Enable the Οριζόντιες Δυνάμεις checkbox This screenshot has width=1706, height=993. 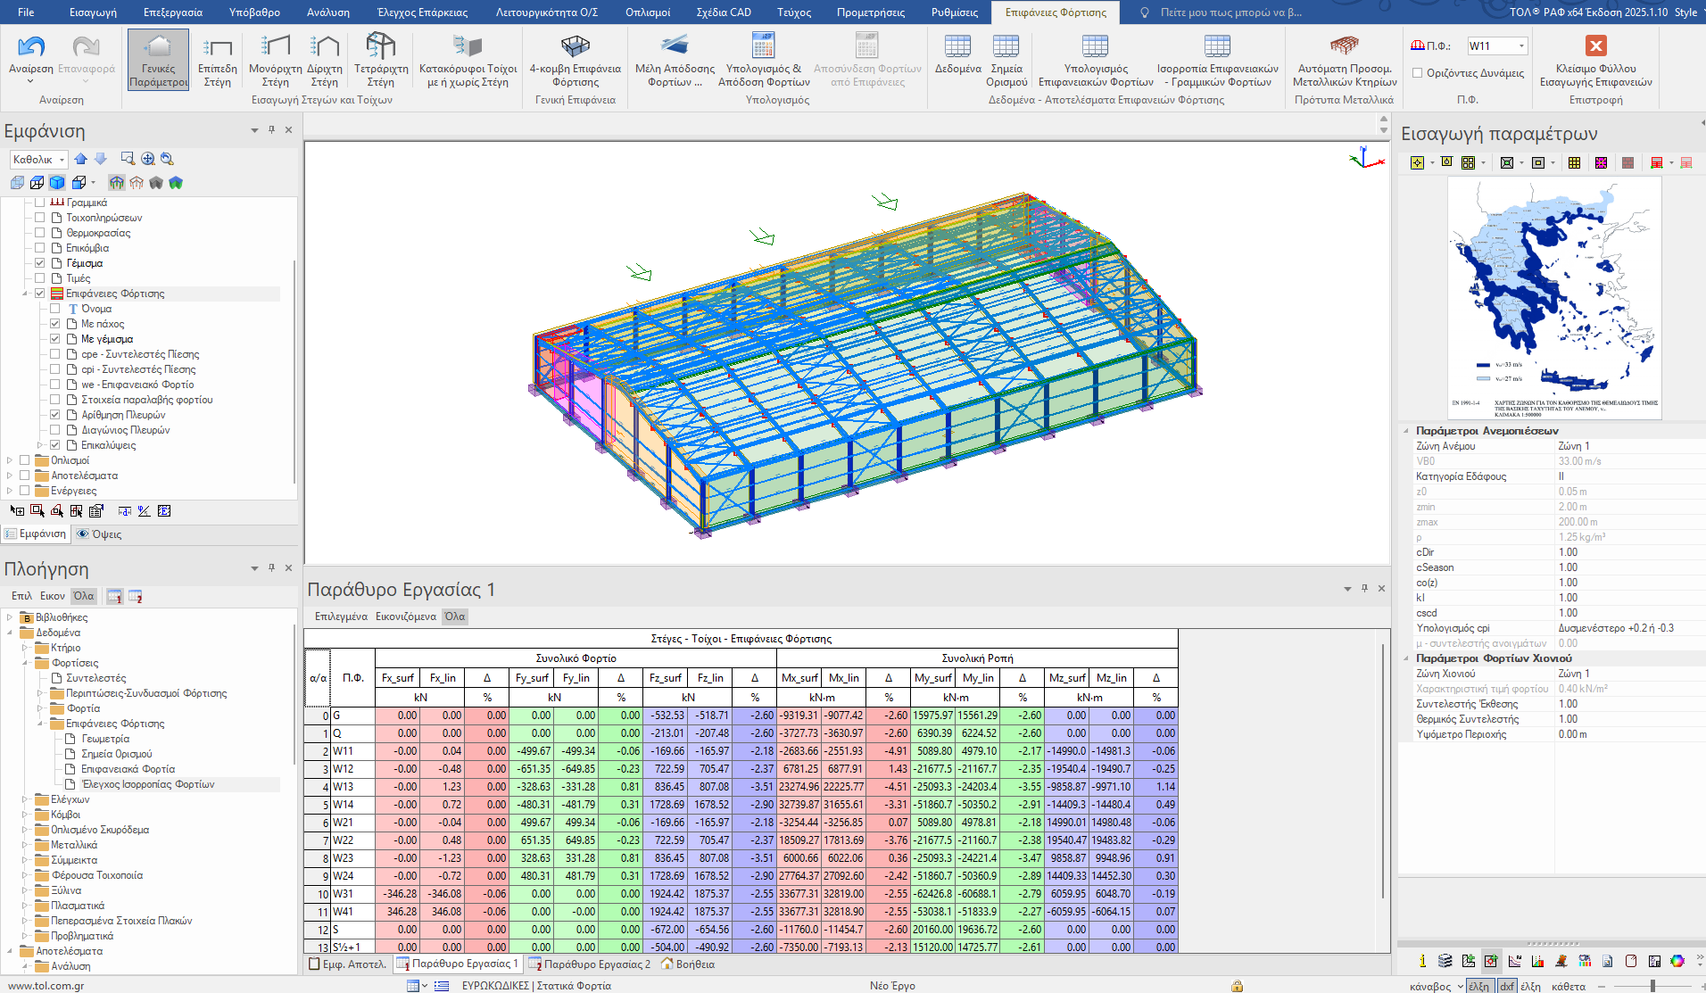1417,73
